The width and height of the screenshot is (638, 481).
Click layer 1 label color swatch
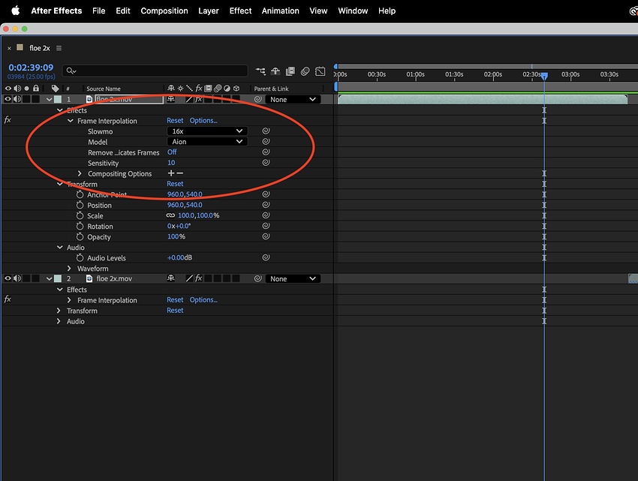(x=58, y=99)
